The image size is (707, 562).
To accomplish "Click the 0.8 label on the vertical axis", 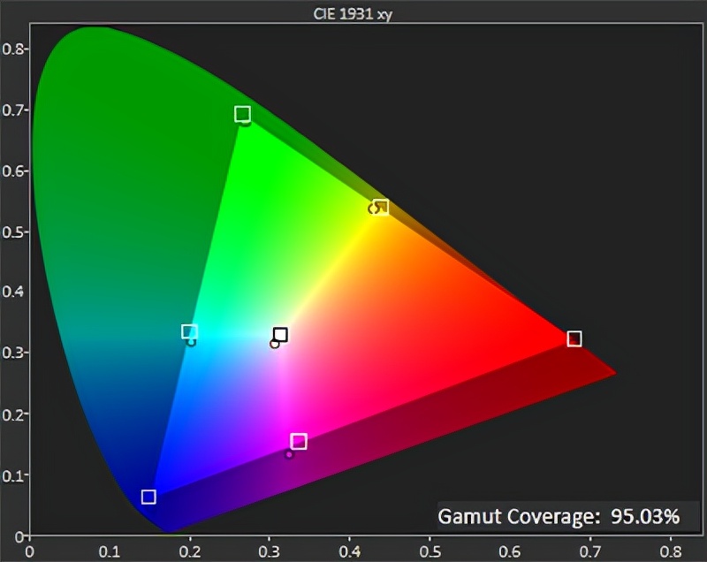I will point(13,49).
